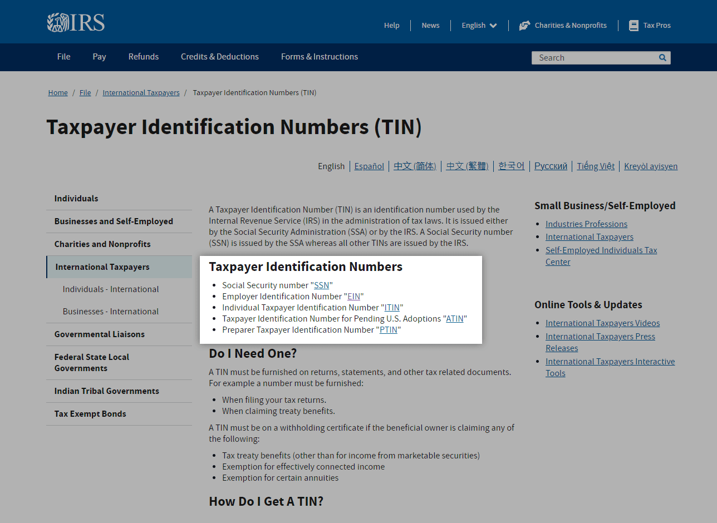Open International Taxpayers Videos link
This screenshot has height=523, width=717.
pyautogui.click(x=603, y=323)
